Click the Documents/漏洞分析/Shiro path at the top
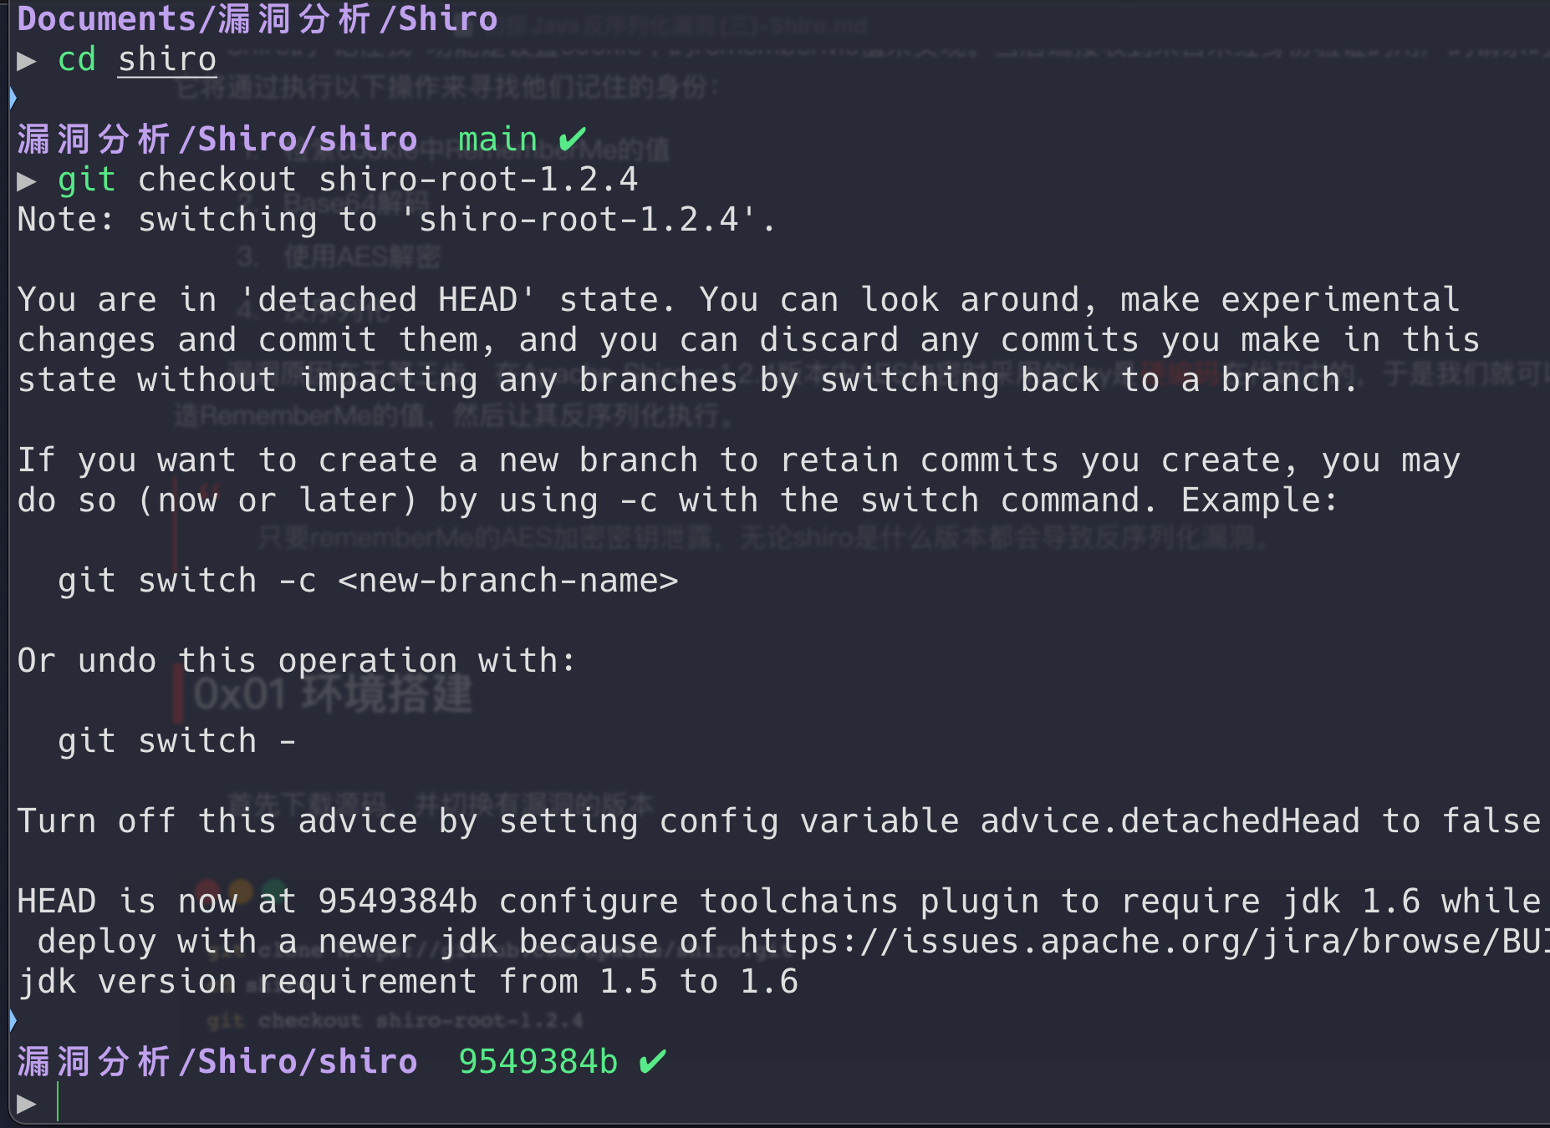 [x=257, y=18]
